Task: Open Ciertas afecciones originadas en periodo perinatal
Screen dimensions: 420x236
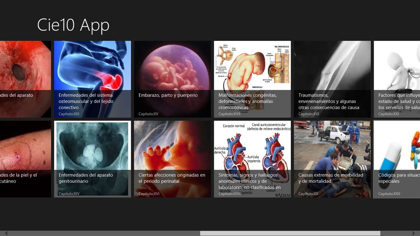Action: [172, 159]
